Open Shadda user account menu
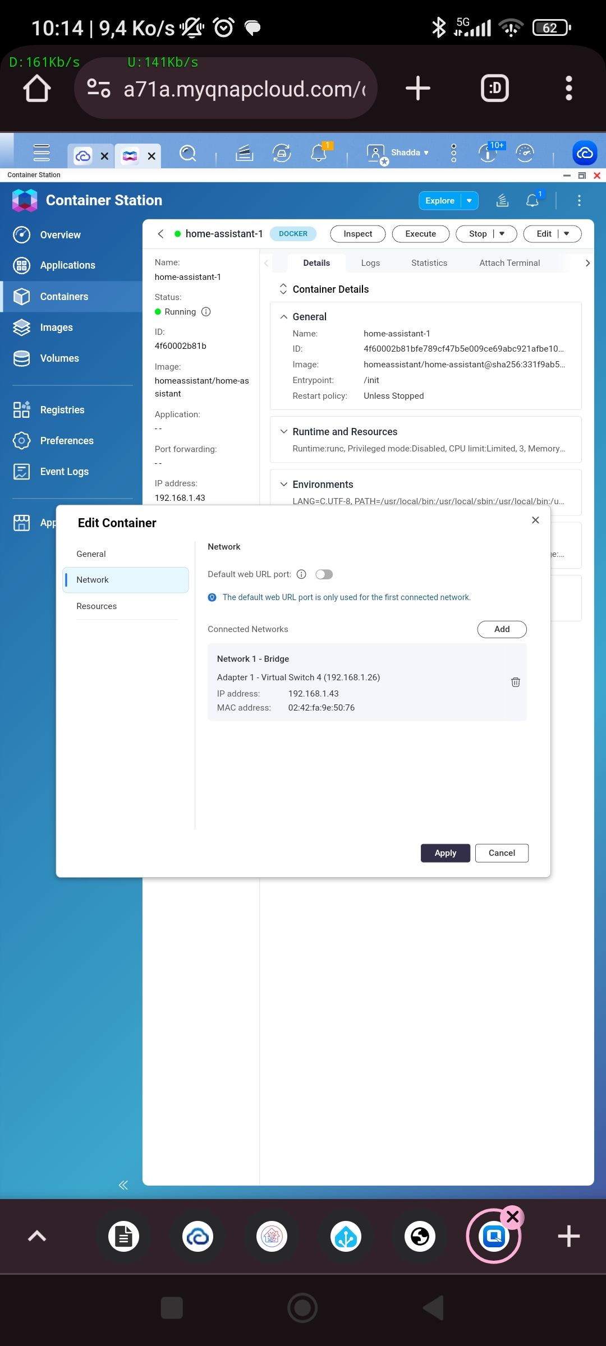Viewport: 606px width, 1346px height. [x=398, y=153]
